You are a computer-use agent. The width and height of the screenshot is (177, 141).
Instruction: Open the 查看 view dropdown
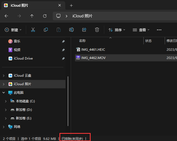(x=141, y=30)
